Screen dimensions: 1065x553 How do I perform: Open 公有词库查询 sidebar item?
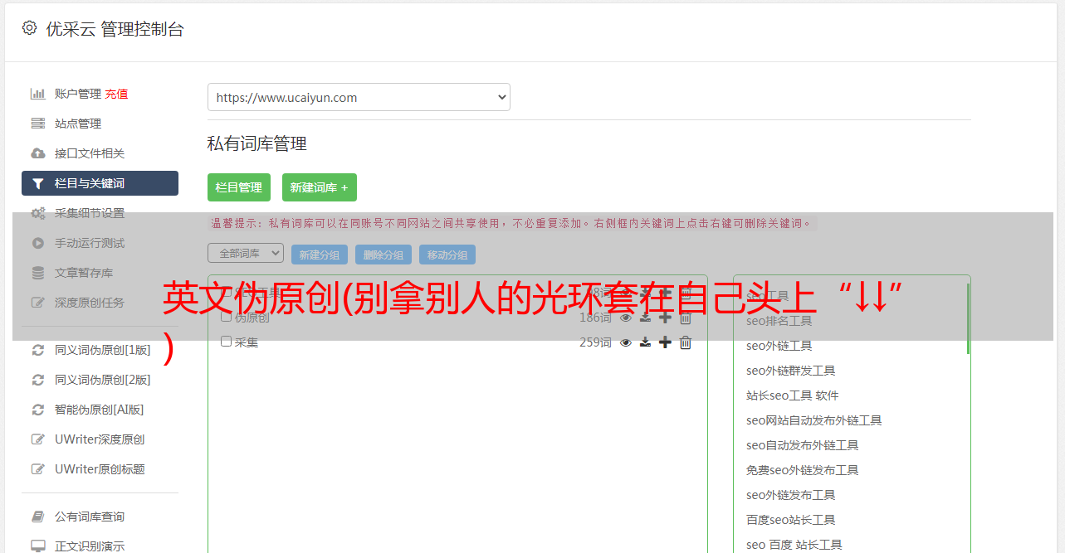click(x=90, y=517)
